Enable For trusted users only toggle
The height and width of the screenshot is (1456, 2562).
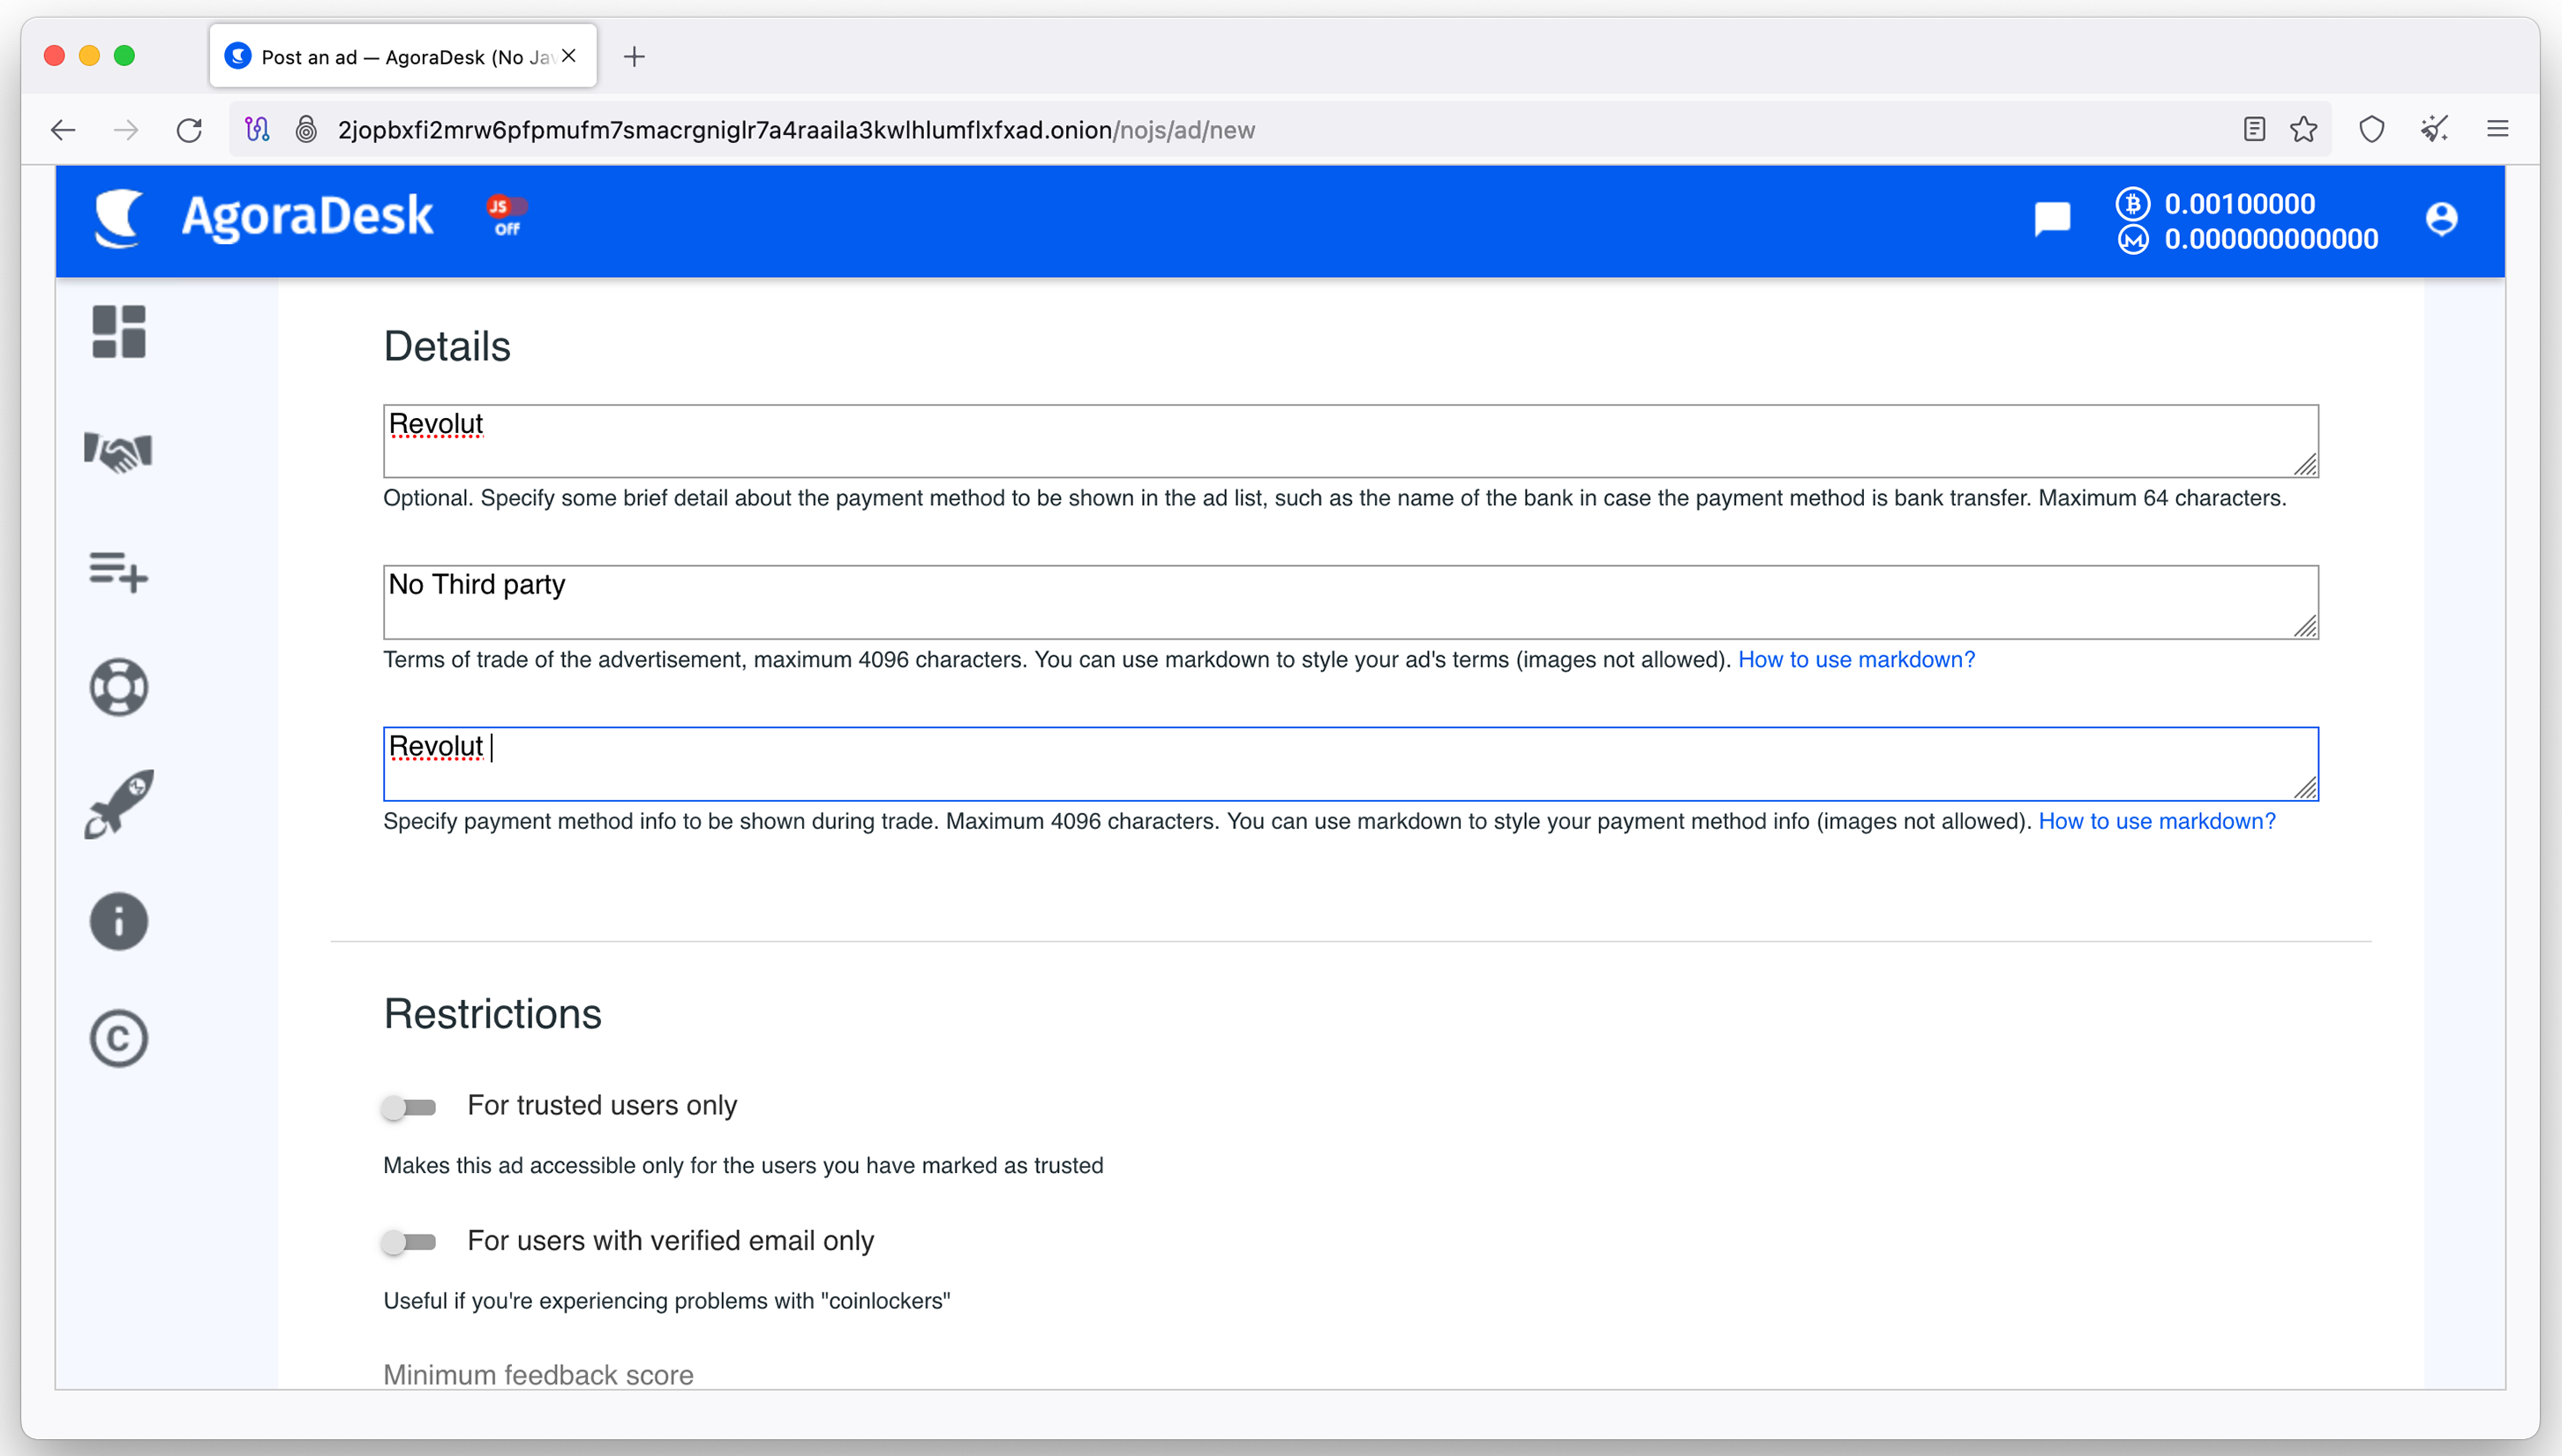tap(408, 1107)
